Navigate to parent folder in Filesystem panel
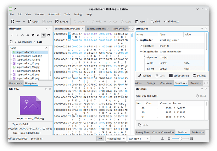This screenshot has width=217, height=151. tap(22, 35)
